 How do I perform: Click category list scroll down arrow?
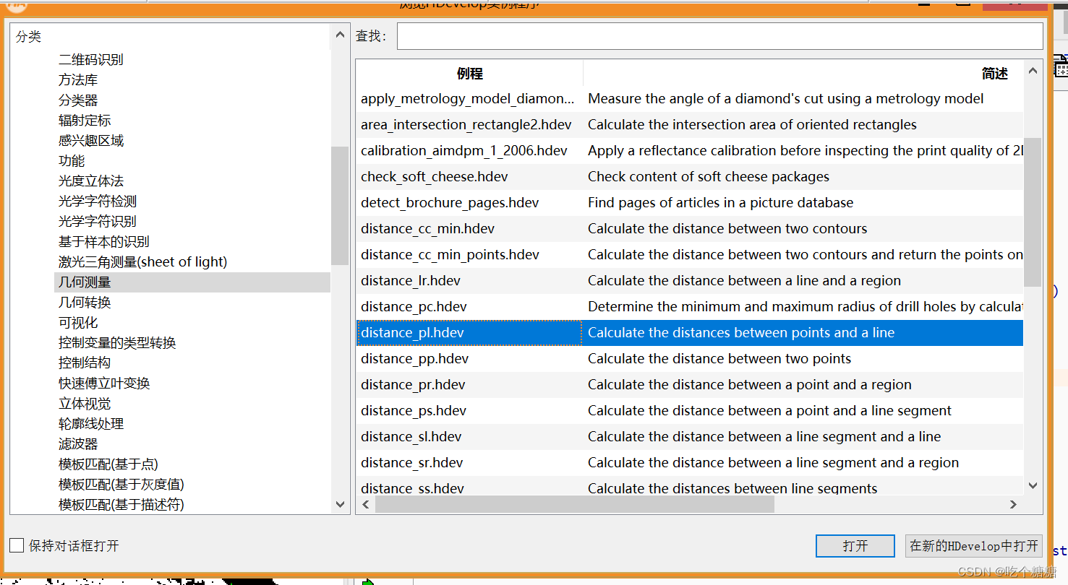341,504
